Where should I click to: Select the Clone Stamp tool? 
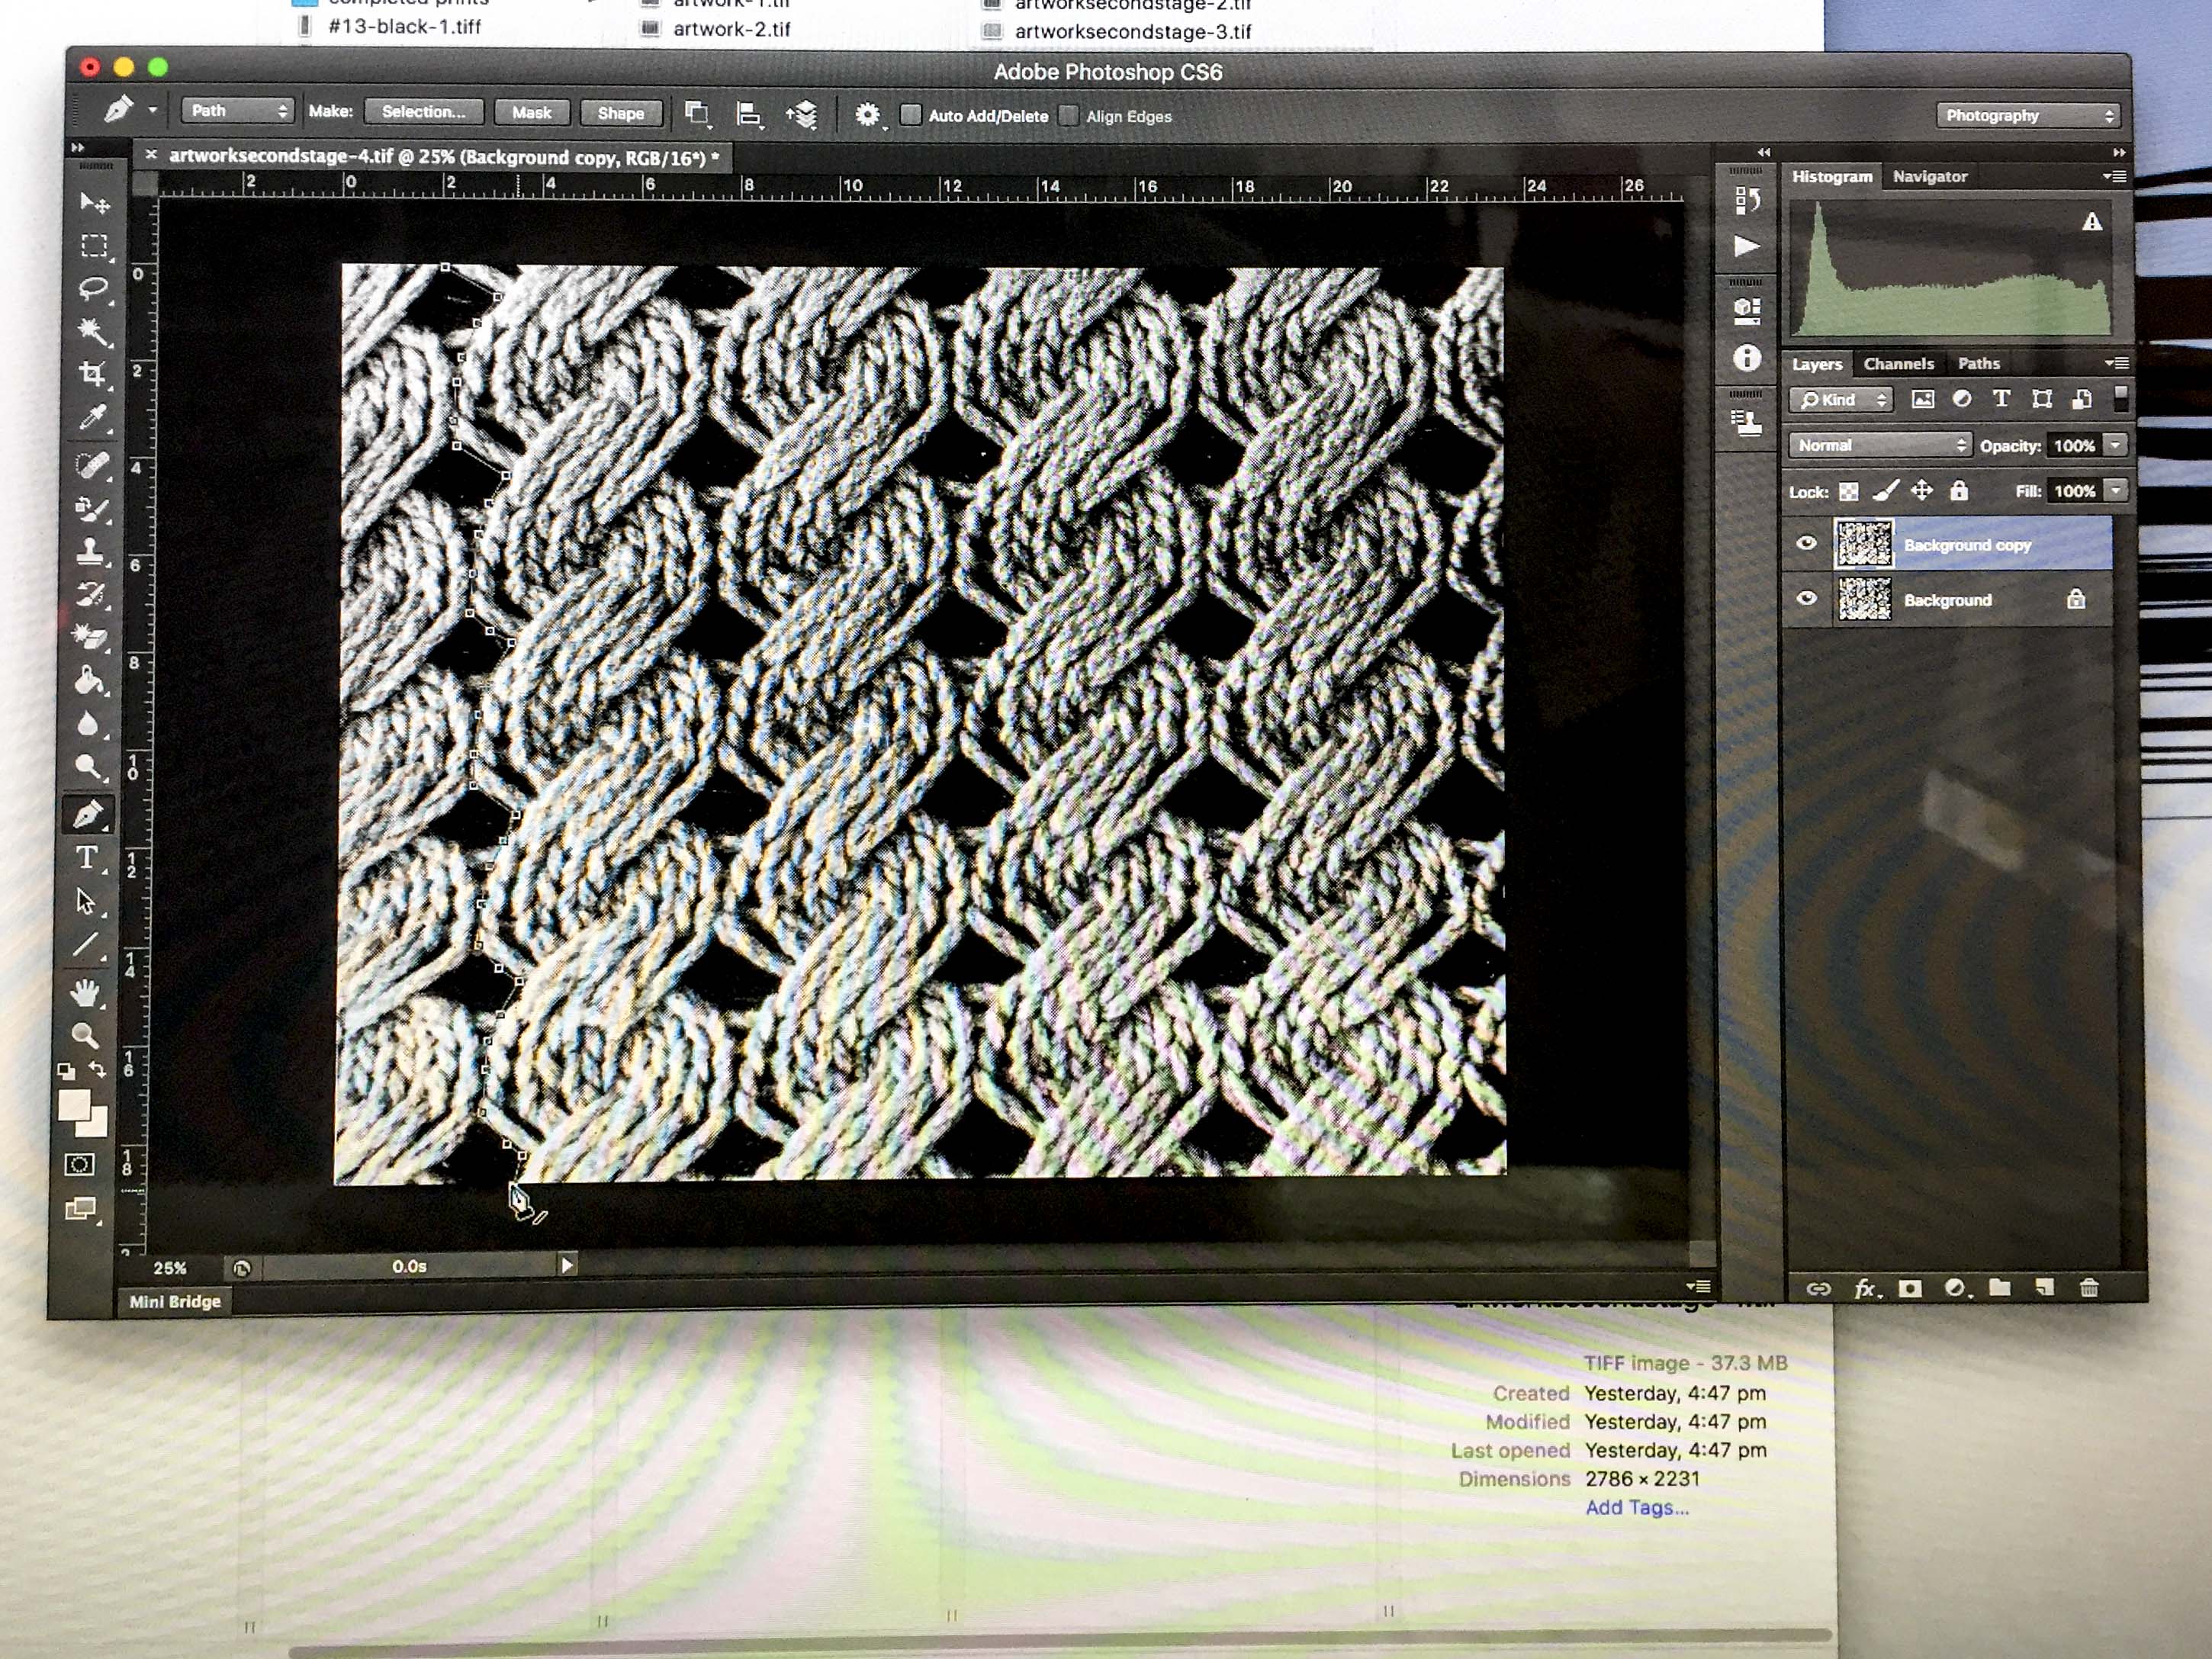click(91, 551)
